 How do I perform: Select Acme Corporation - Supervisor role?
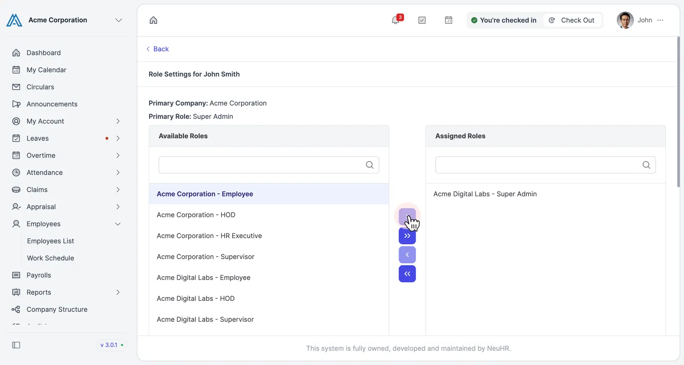[269, 257]
